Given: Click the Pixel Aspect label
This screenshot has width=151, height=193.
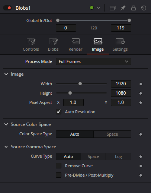Looking at the screenshot, I should pos(41,102).
